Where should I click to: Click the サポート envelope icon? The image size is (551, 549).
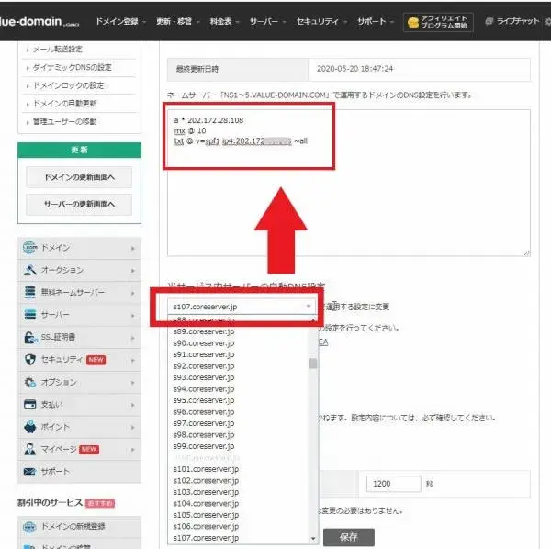coord(29,471)
